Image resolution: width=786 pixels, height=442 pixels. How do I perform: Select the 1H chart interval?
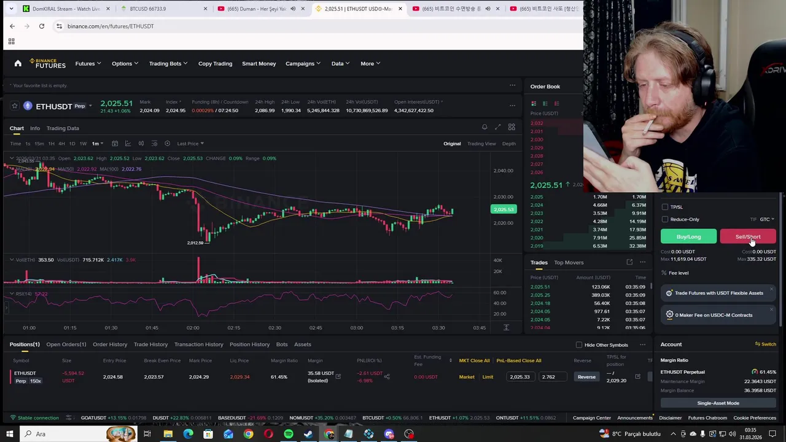tap(51, 144)
